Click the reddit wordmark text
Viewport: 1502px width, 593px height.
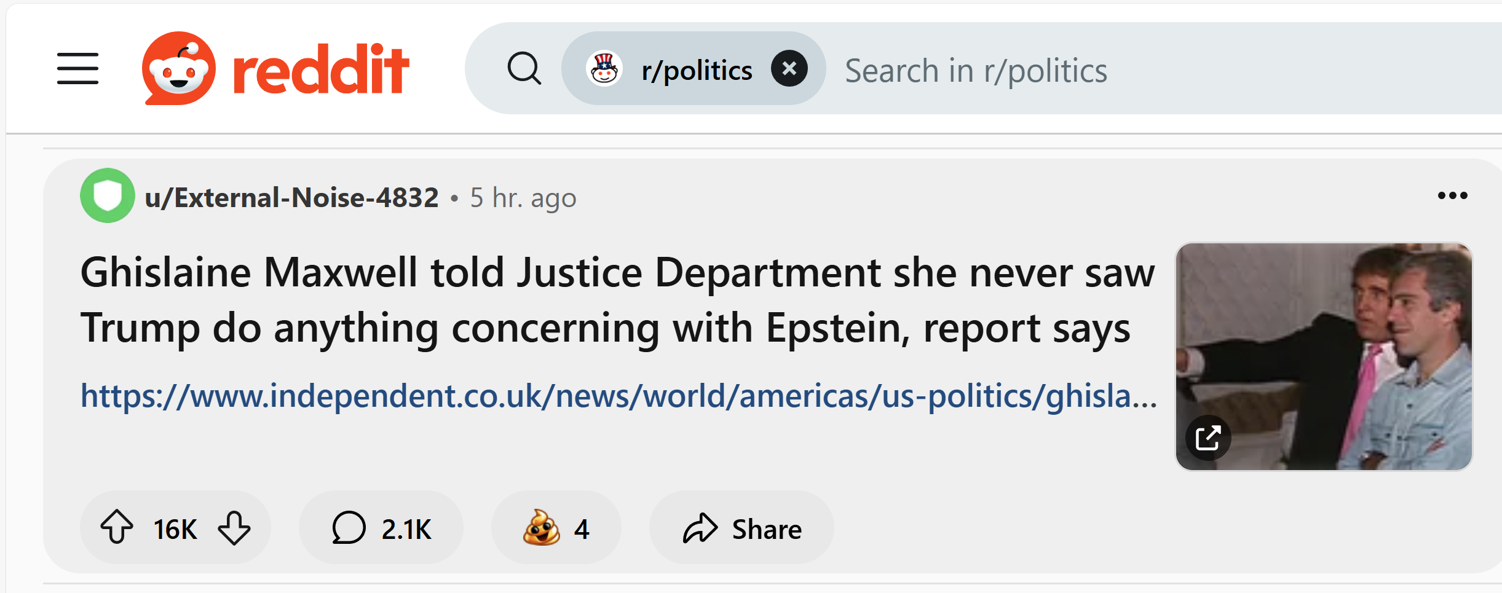click(321, 69)
